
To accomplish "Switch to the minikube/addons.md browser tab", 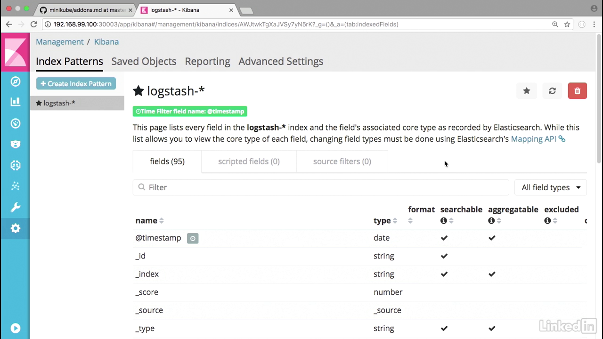I will (86, 10).
